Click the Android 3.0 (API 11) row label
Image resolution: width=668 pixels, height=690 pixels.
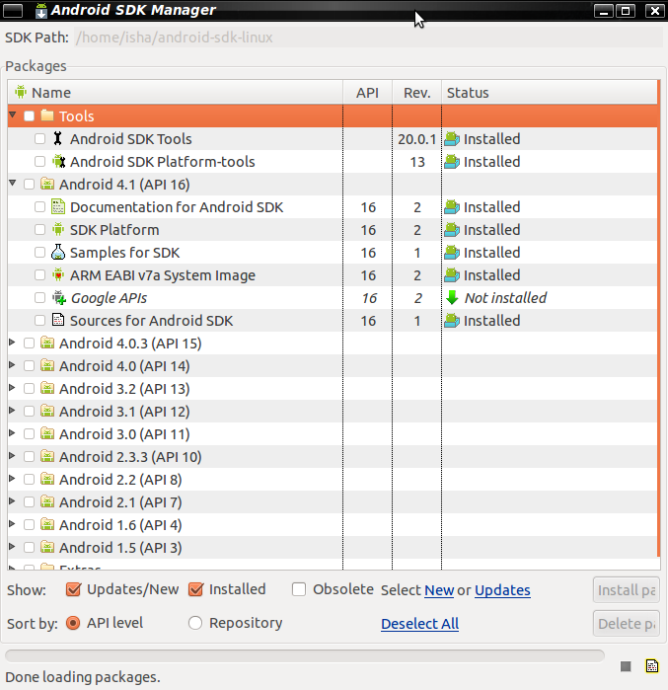pyautogui.click(x=124, y=434)
